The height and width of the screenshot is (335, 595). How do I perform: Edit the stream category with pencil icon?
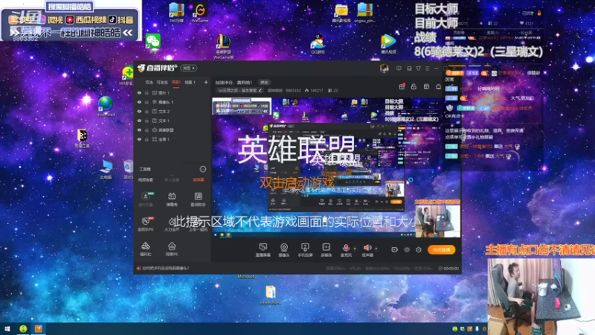click(x=260, y=90)
